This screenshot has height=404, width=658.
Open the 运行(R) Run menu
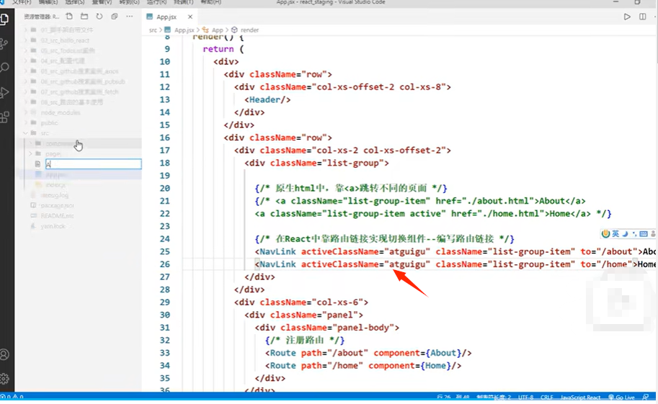pyautogui.click(x=156, y=2)
